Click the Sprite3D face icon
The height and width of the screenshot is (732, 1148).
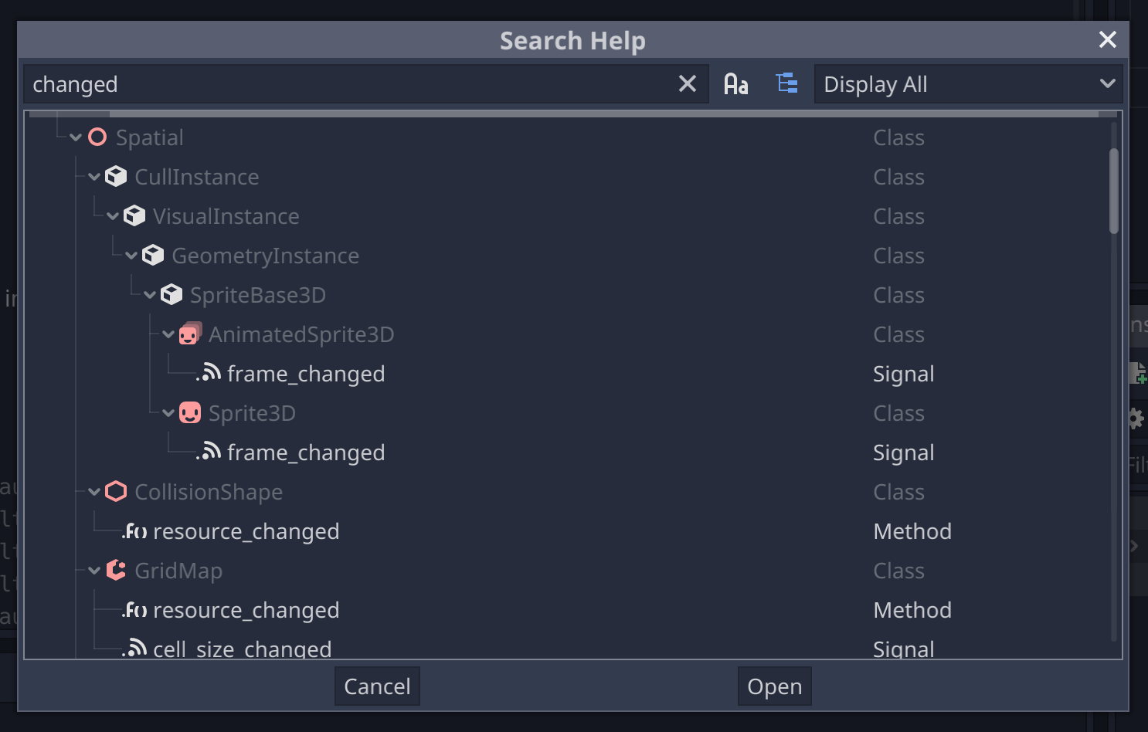tap(190, 412)
